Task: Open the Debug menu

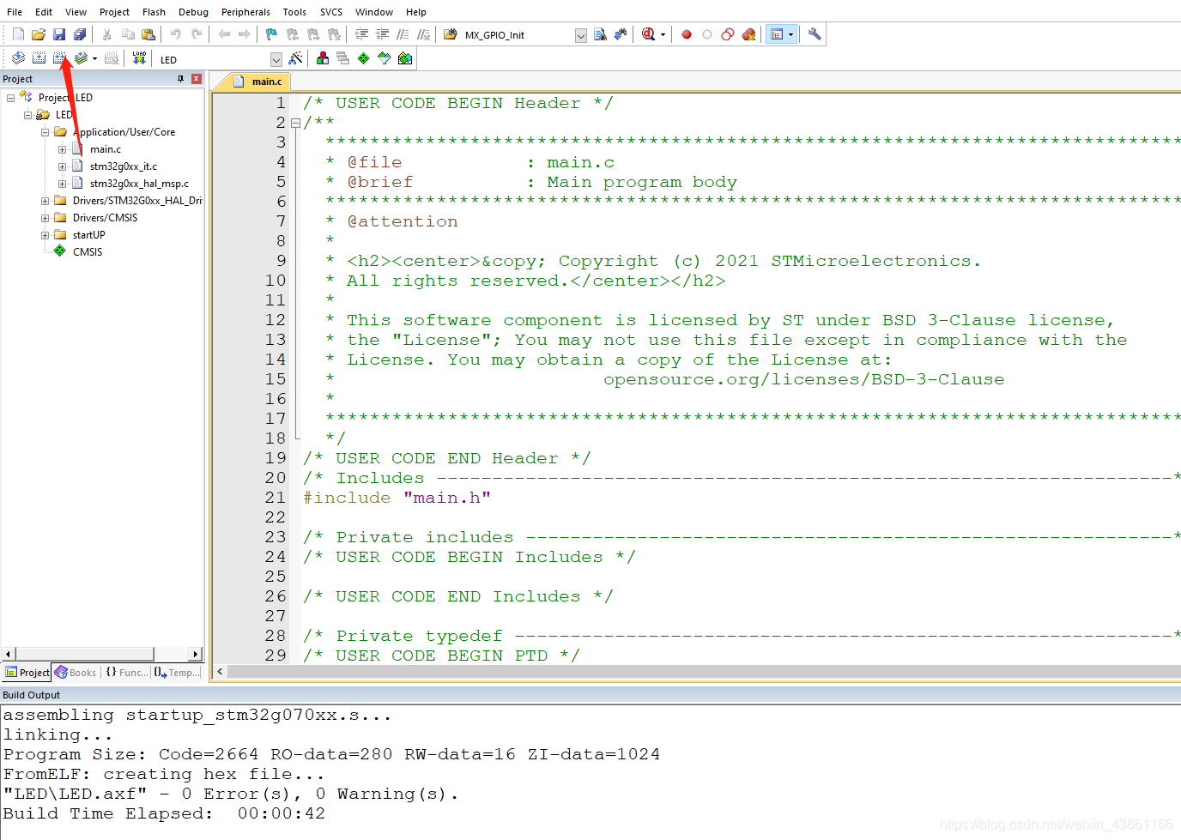Action: pos(193,12)
